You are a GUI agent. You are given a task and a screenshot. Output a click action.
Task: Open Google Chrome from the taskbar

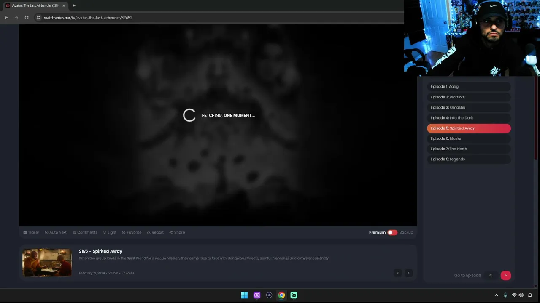(281, 295)
